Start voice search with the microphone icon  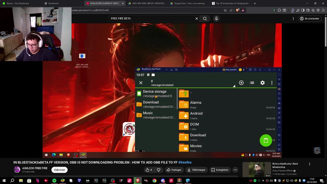point(216,18)
